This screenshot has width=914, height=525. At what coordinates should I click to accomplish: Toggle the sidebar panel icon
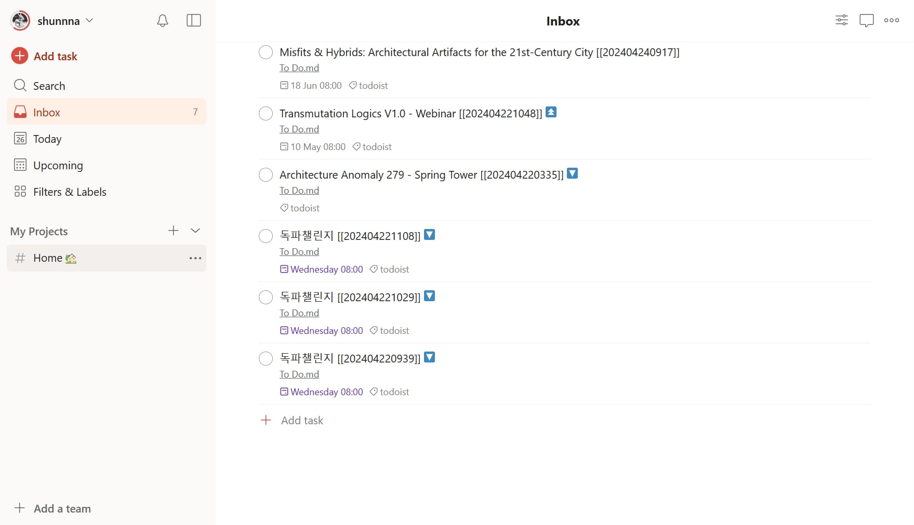[194, 21]
